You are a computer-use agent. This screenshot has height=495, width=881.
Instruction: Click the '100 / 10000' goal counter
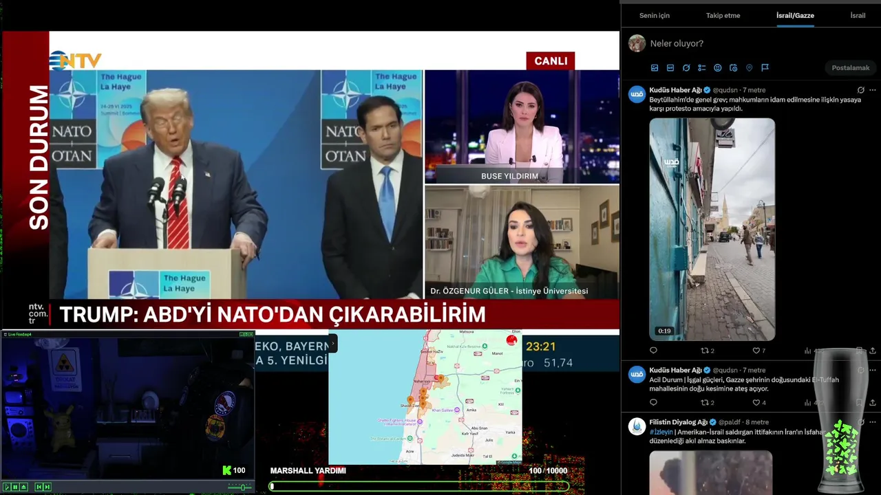[548, 471]
